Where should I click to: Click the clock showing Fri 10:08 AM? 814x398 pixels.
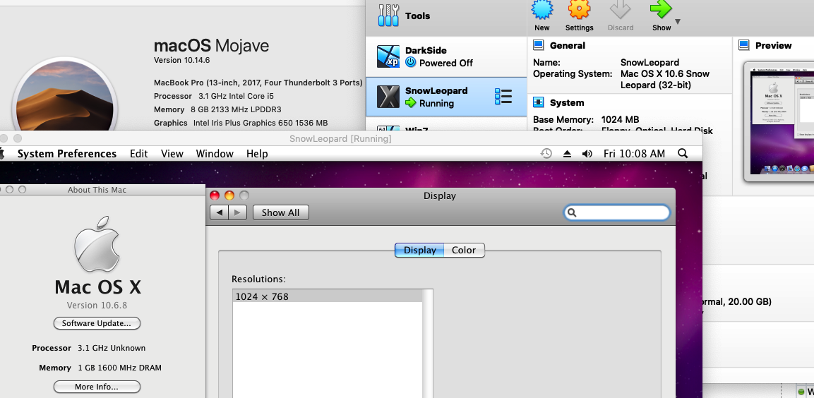(x=634, y=154)
